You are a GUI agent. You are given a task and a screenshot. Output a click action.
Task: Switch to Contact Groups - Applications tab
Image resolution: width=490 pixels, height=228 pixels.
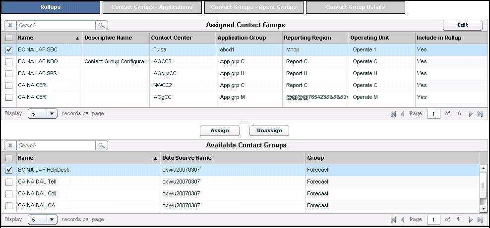pos(152,7)
